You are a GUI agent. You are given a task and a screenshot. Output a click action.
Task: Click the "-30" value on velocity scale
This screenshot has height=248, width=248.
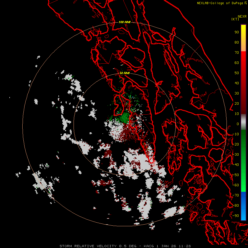(236, 155)
